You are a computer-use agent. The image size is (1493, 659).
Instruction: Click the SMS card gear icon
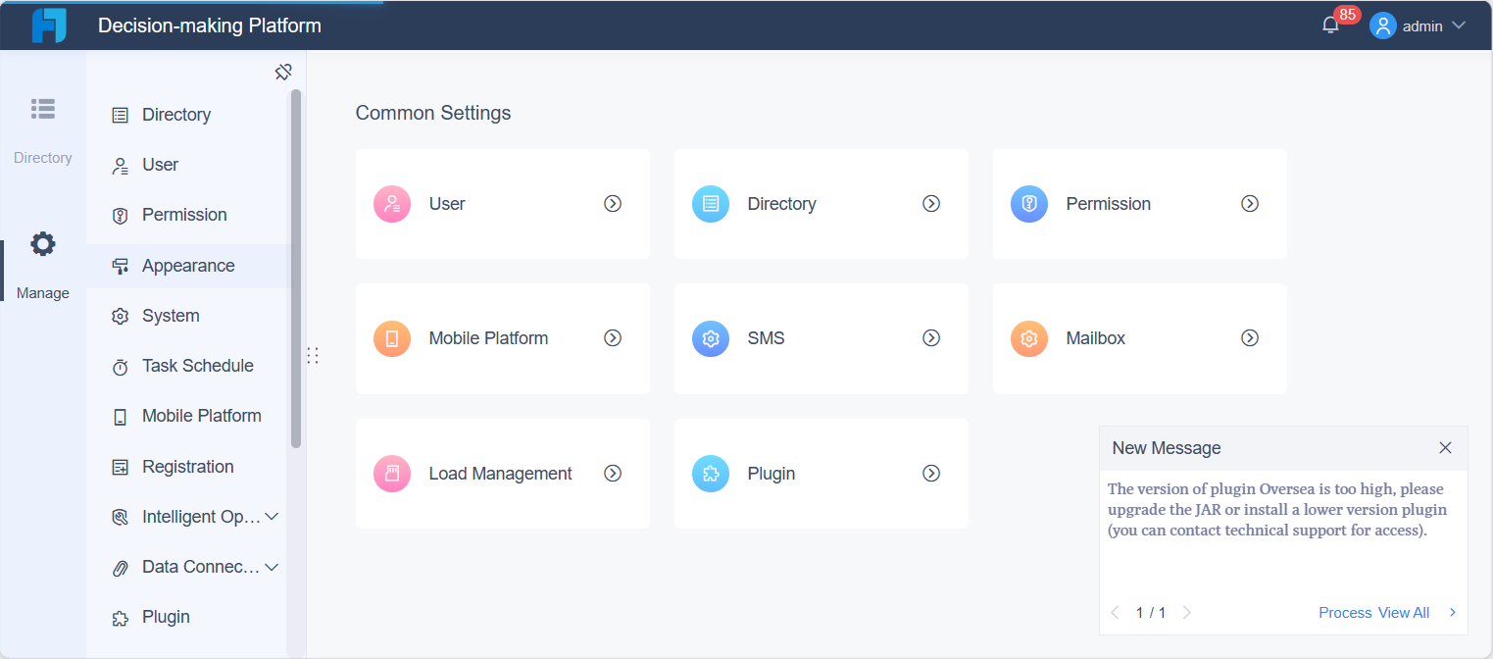point(711,338)
